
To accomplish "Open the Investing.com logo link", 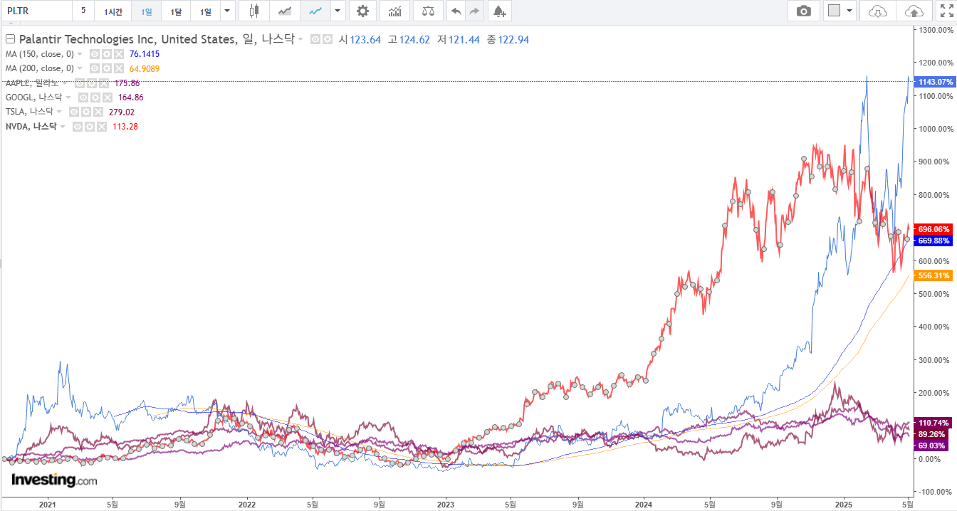I will point(54,480).
